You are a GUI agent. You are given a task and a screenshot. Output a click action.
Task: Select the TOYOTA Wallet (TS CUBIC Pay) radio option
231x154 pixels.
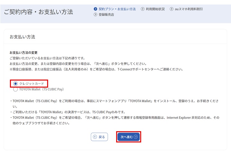point(15,89)
